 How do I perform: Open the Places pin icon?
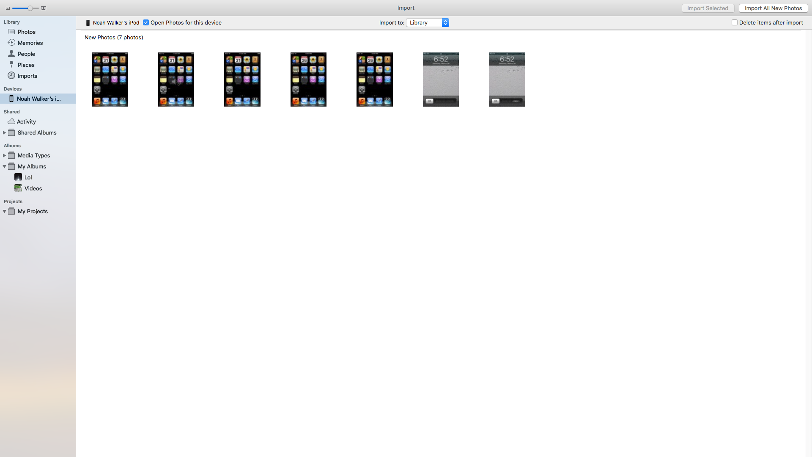click(x=11, y=65)
